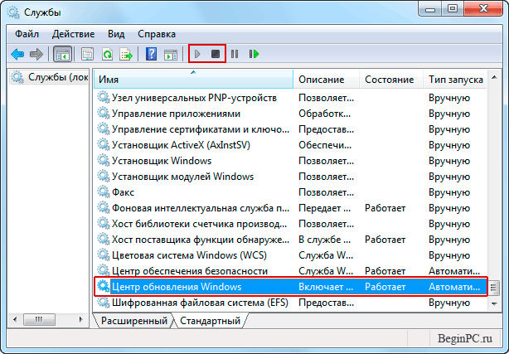
Task: Start the service with the play button
Action: [197, 54]
